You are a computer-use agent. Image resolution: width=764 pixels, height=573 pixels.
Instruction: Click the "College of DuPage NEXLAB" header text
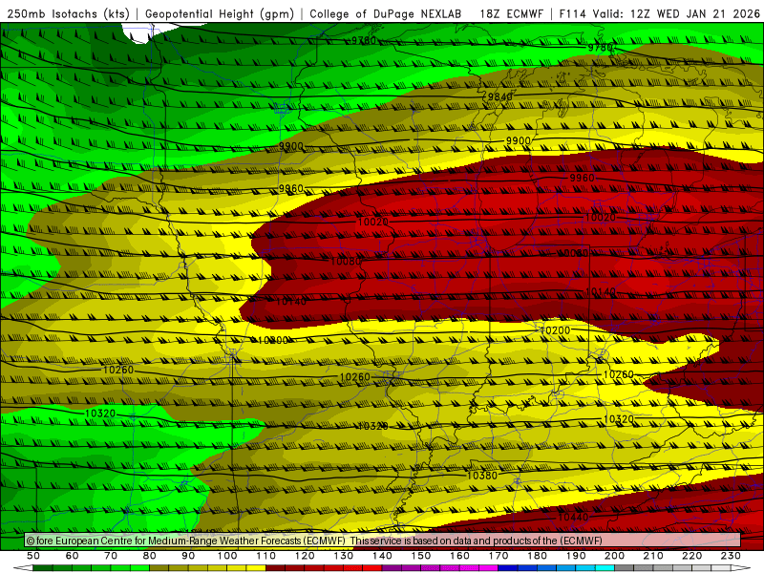(386, 14)
